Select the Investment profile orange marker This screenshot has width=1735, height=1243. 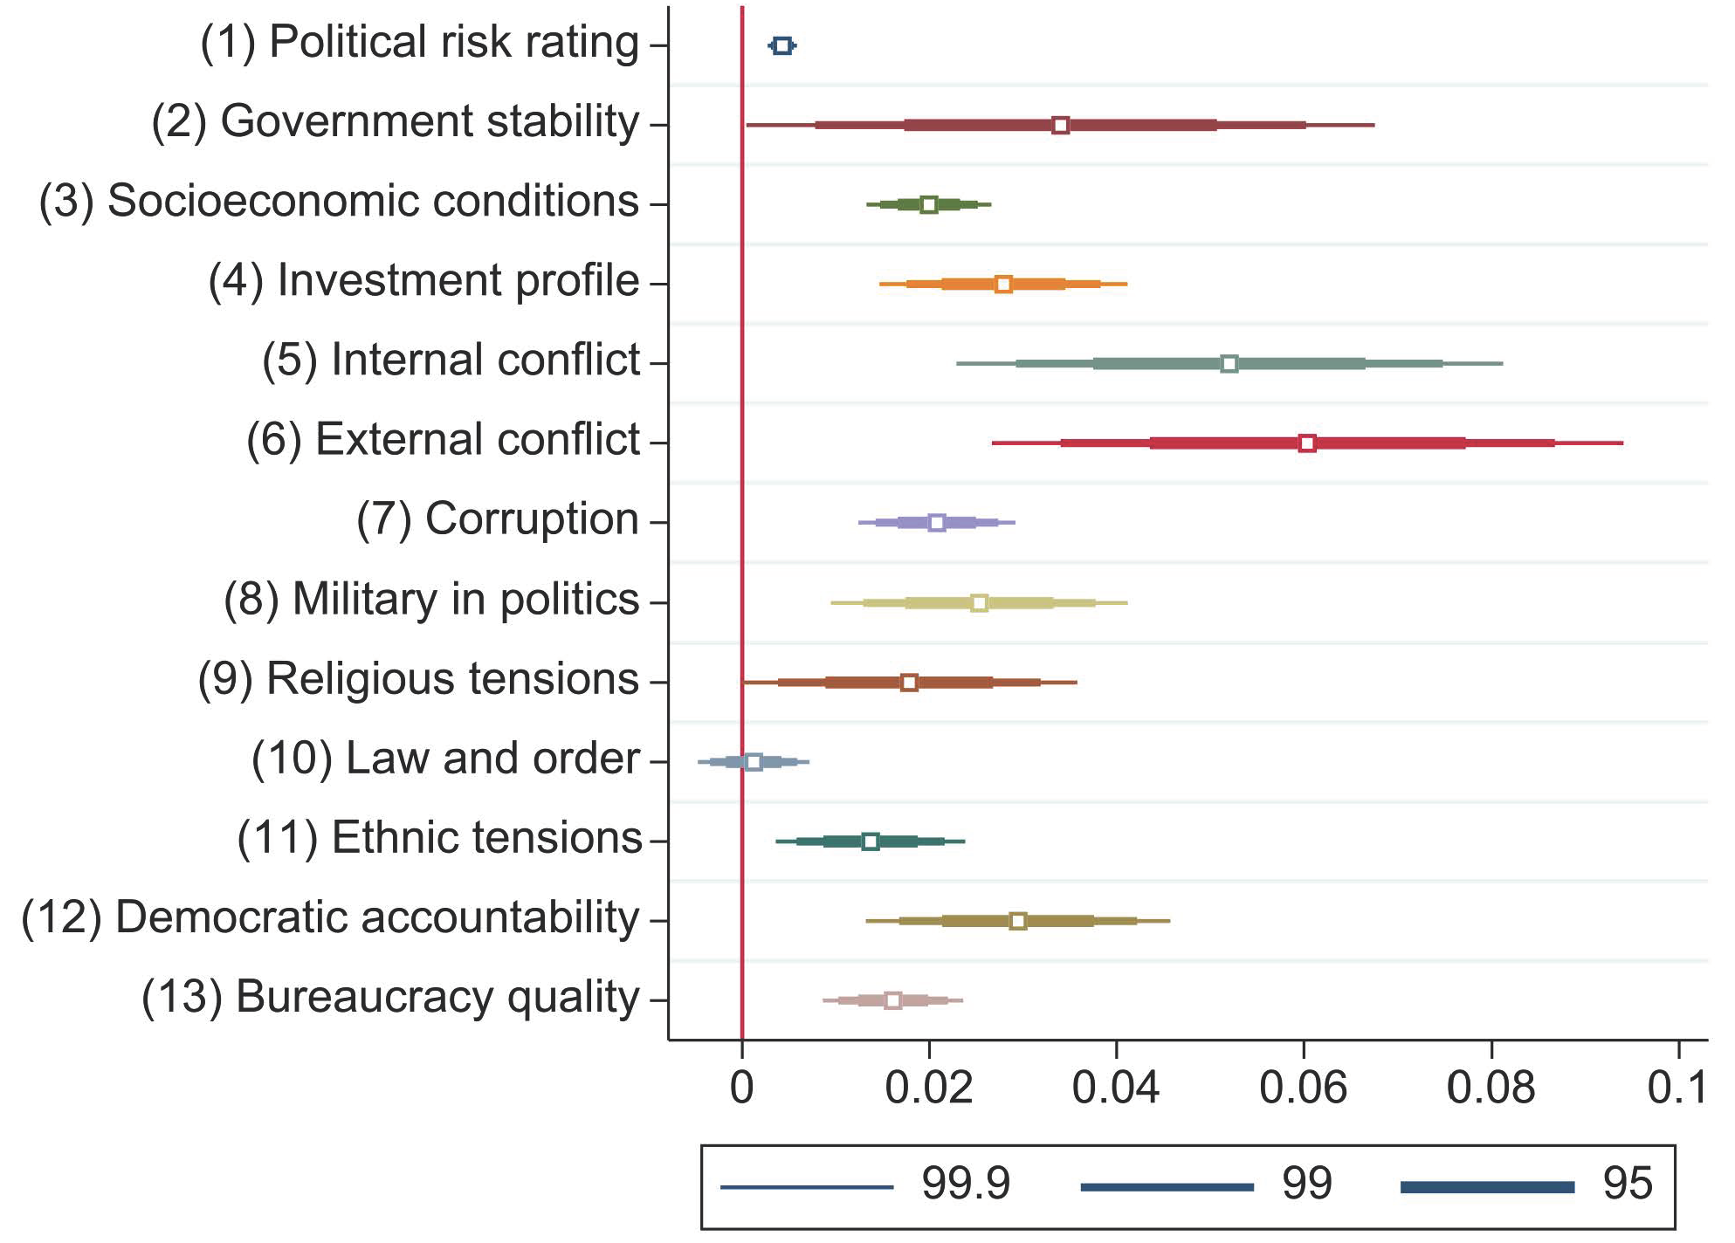pyautogui.click(x=1003, y=284)
